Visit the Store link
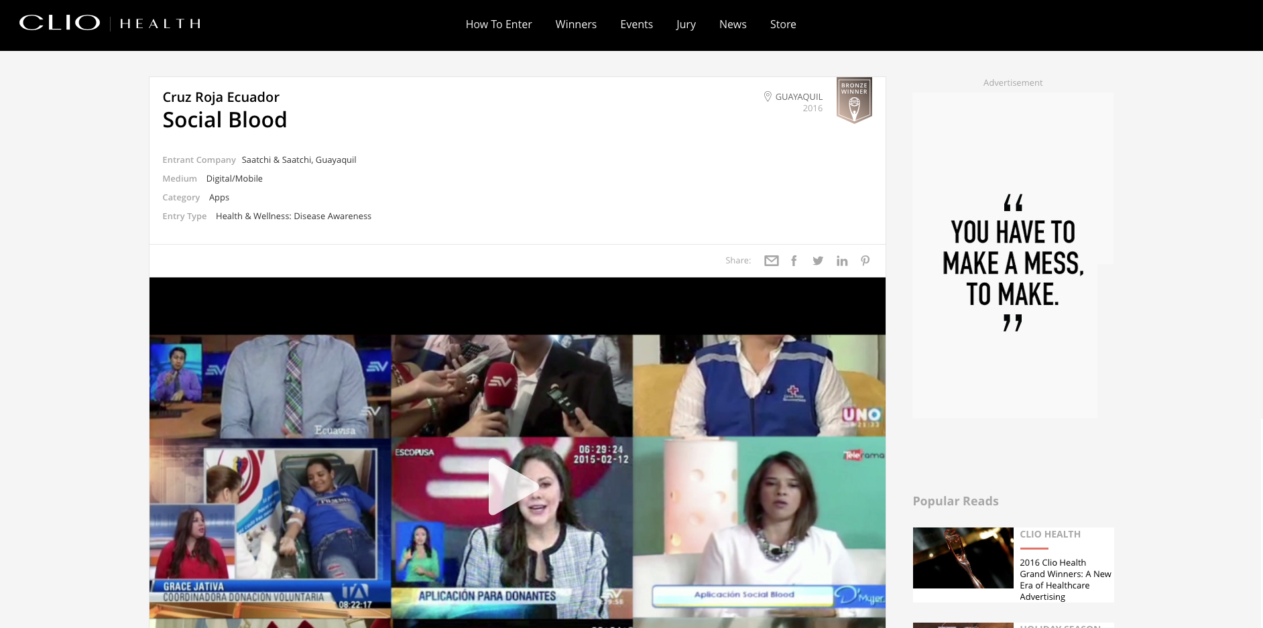The image size is (1263, 628). click(783, 24)
